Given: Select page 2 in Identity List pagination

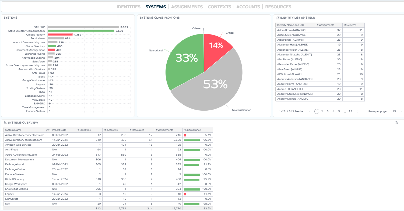Looking at the screenshot, I should pos(322,111).
